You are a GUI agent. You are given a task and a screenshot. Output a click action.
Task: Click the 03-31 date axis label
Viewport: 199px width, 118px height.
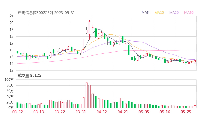click(x=81, y=112)
